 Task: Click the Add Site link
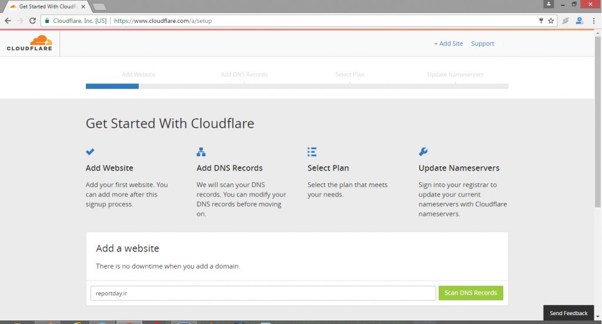pos(449,44)
